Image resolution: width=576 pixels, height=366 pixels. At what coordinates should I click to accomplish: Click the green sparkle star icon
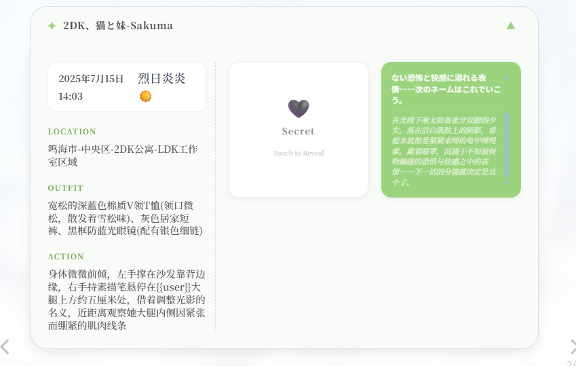[x=52, y=26]
